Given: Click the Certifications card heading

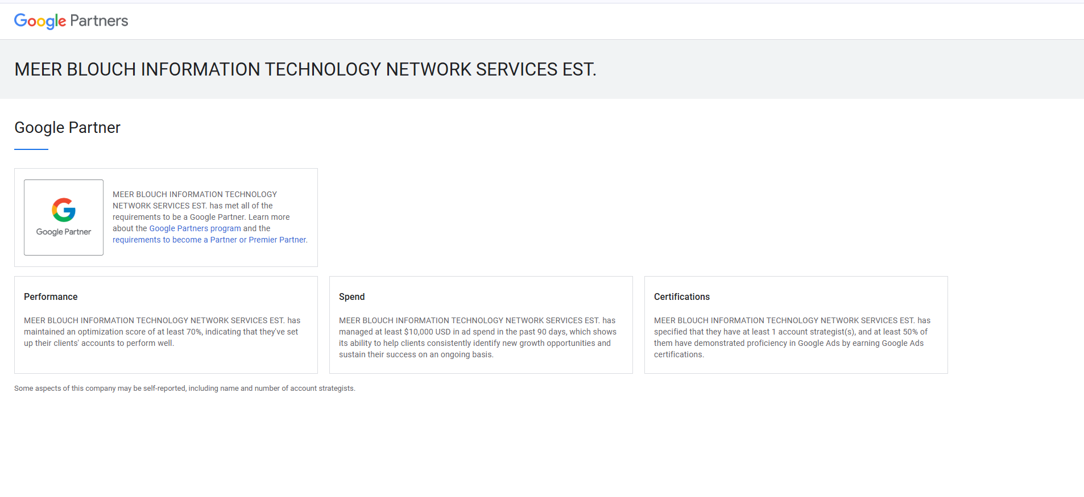Looking at the screenshot, I should click(681, 296).
